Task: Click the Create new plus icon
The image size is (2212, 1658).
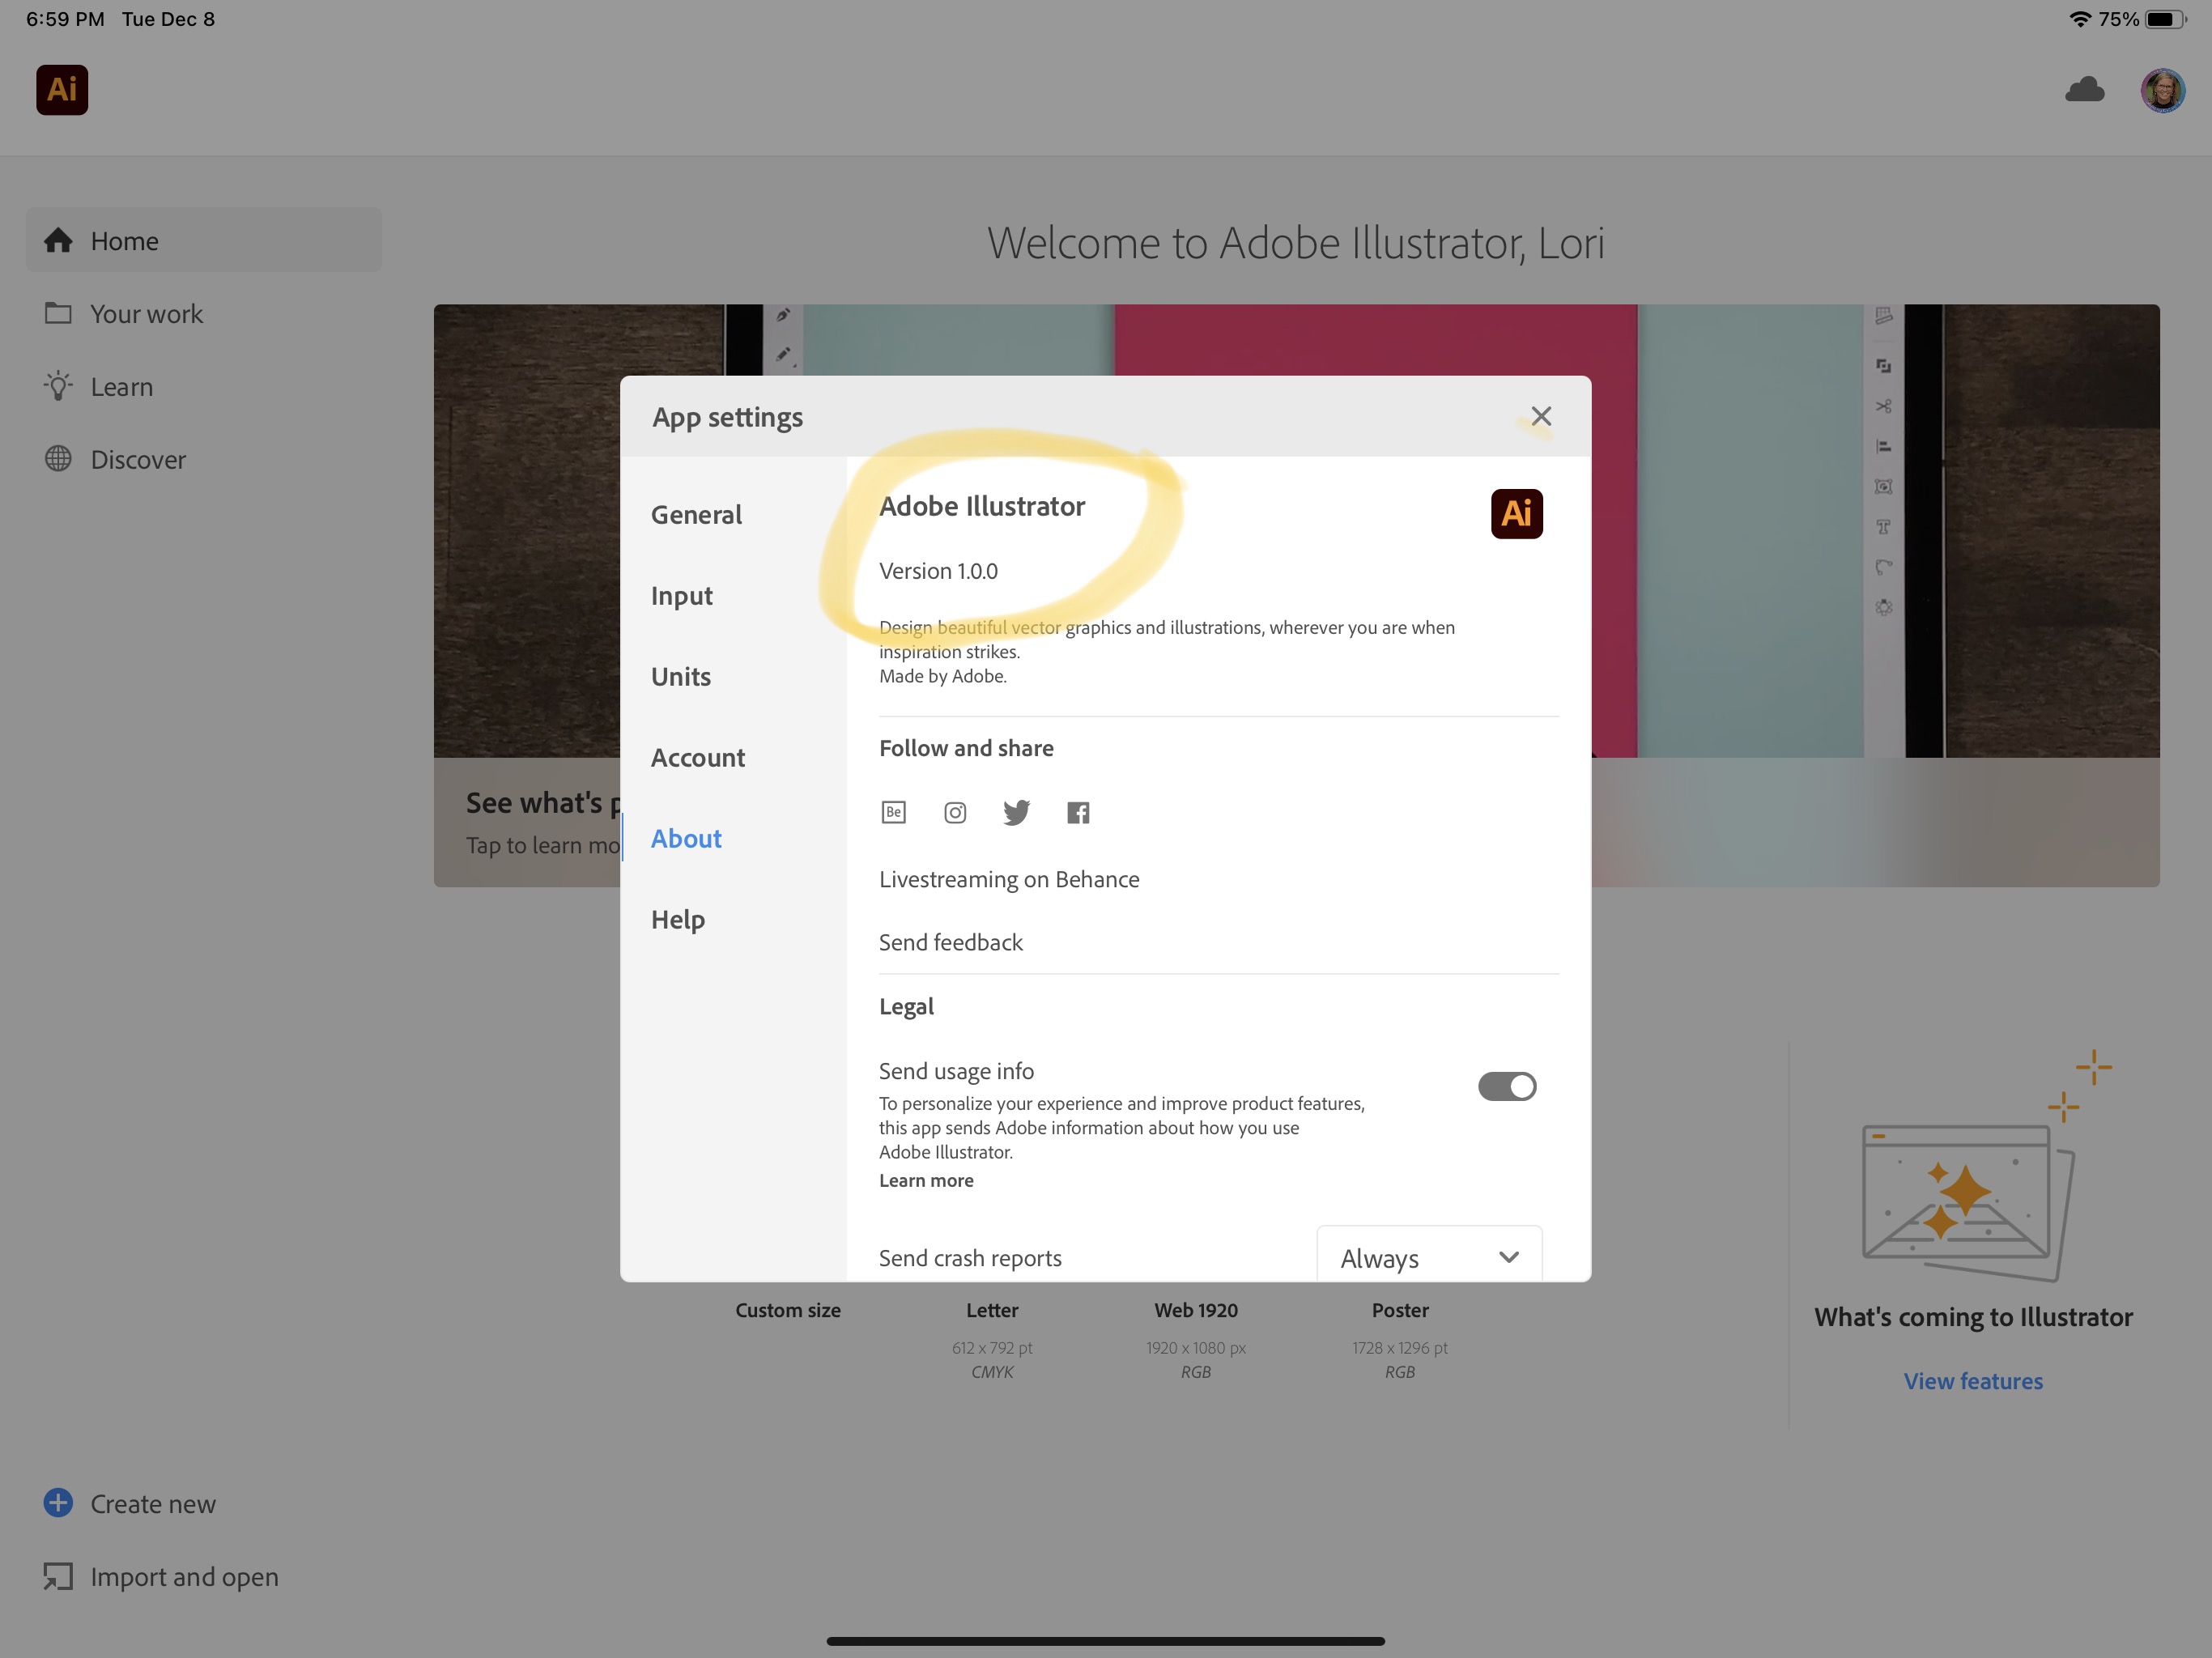Action: pyautogui.click(x=58, y=1503)
